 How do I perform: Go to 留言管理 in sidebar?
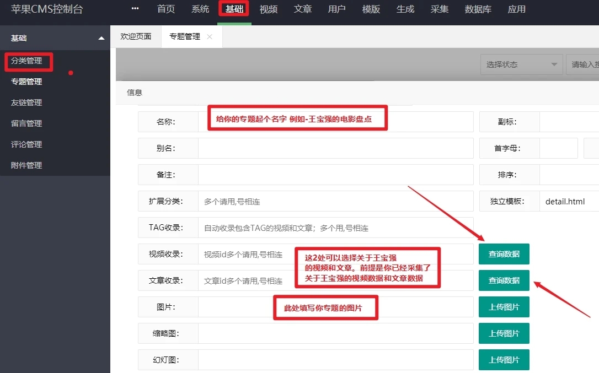tap(26, 123)
